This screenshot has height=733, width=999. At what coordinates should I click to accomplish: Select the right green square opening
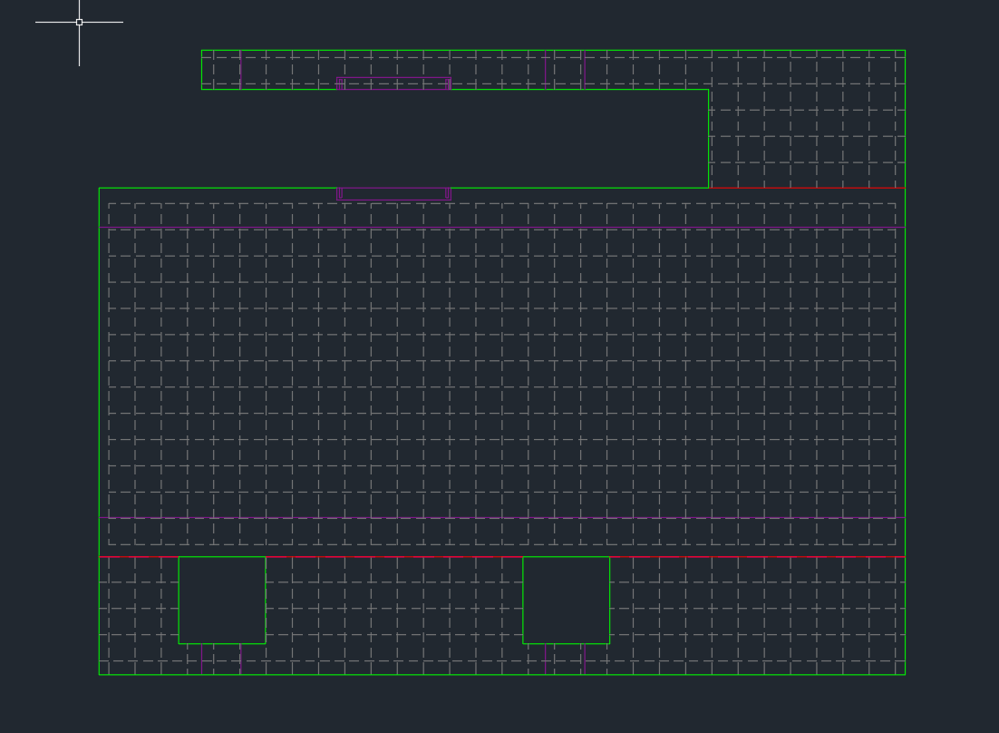pyautogui.click(x=566, y=600)
